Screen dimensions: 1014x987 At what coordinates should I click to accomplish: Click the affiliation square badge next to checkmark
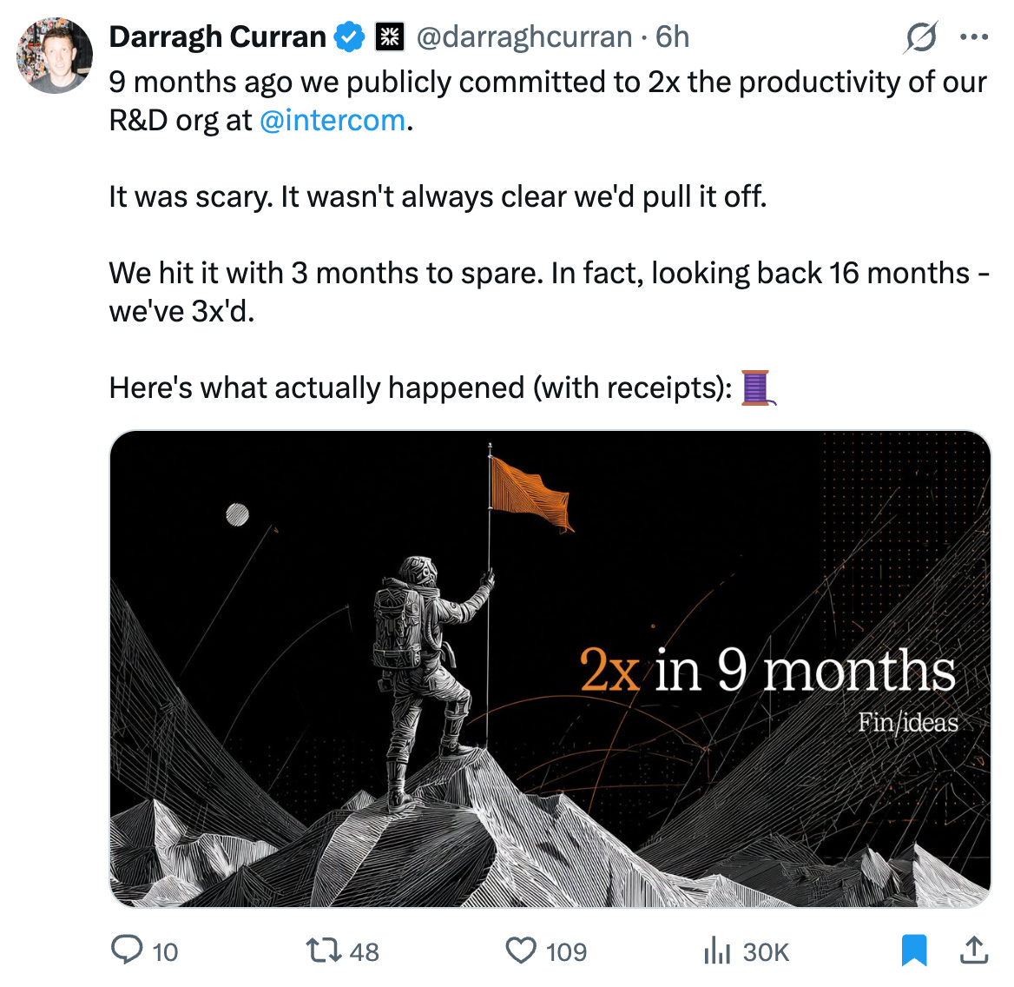389,36
